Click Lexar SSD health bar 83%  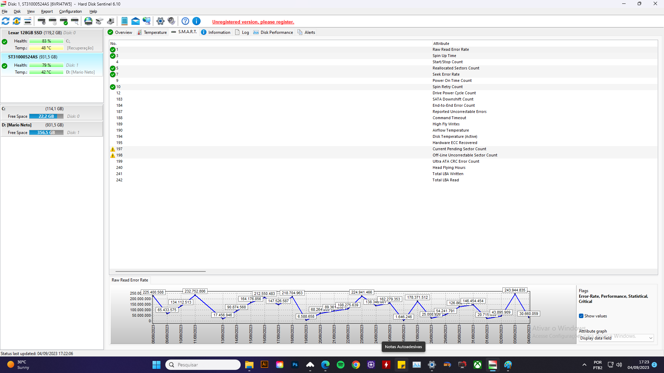(x=46, y=41)
